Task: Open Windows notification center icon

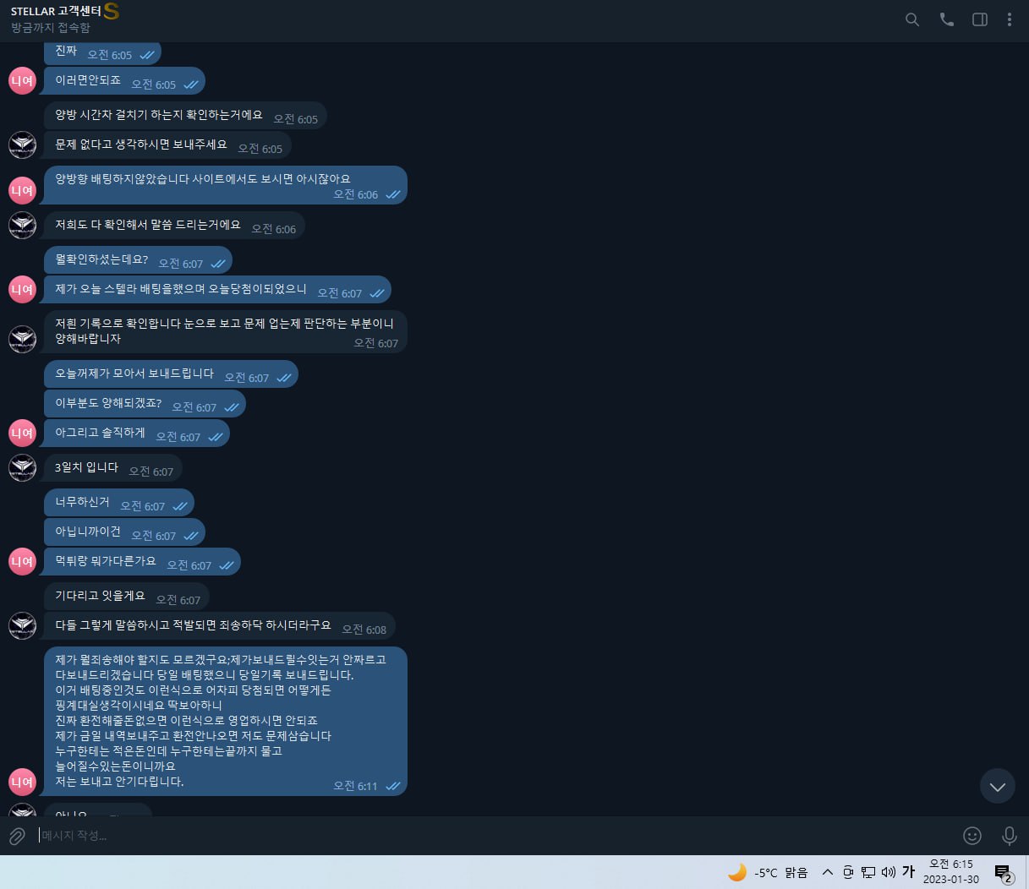Action: coord(1004,872)
